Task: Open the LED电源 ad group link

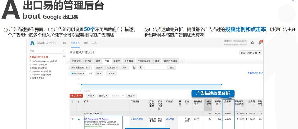Action: 170,119
